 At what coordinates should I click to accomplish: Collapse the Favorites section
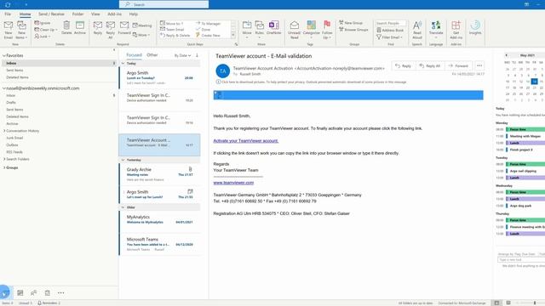click(x=4, y=55)
